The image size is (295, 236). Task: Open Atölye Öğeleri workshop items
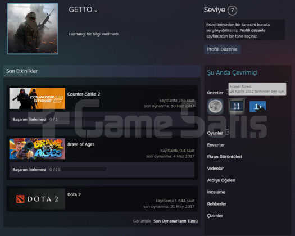coord(221,180)
